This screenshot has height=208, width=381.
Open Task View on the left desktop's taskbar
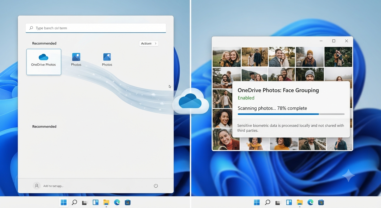click(85, 202)
